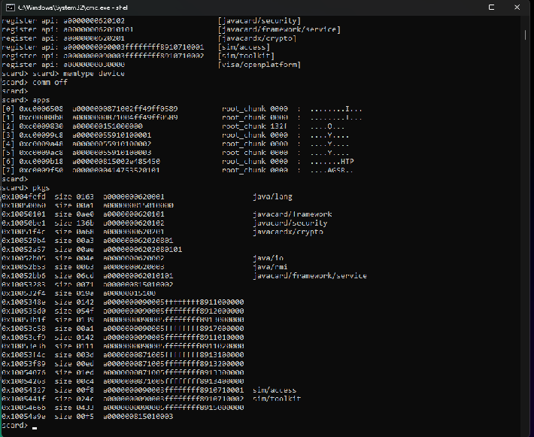This screenshot has height=437, width=534.
Task: Click the cmd.exe icon in title bar
Action: [11, 8]
